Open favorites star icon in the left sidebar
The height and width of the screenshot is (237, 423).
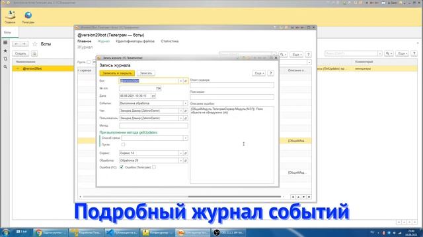pyautogui.click(x=5, y=51)
